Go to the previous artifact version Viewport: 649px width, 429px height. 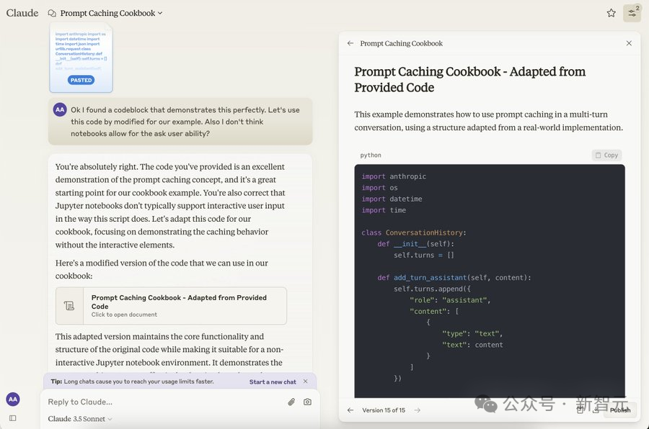click(x=350, y=410)
